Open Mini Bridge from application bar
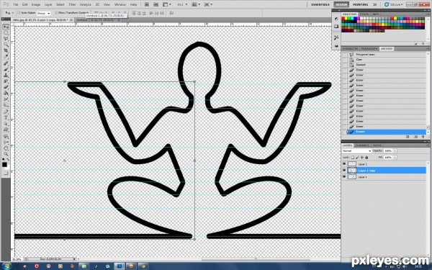Image resolution: width=432 pixels, height=270 pixels. tap(156, 4)
